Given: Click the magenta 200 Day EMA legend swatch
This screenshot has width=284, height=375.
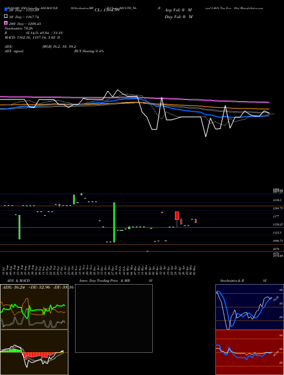Looking at the screenshot, I should (x=6, y=23).
